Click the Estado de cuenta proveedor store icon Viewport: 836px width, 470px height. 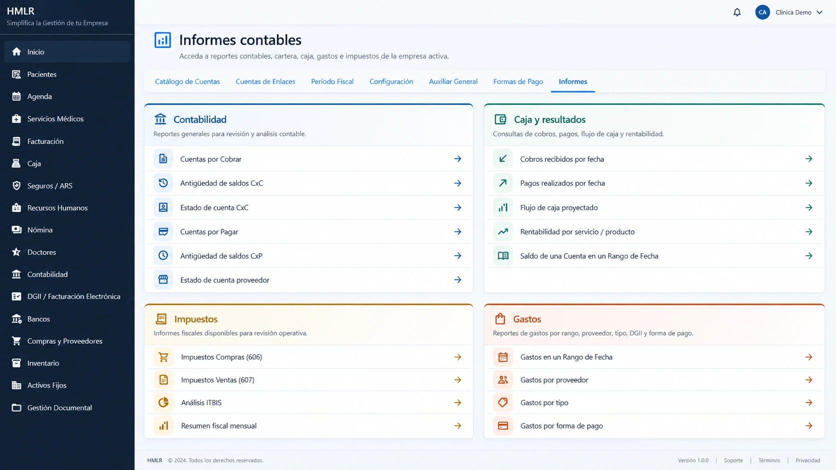(x=163, y=280)
